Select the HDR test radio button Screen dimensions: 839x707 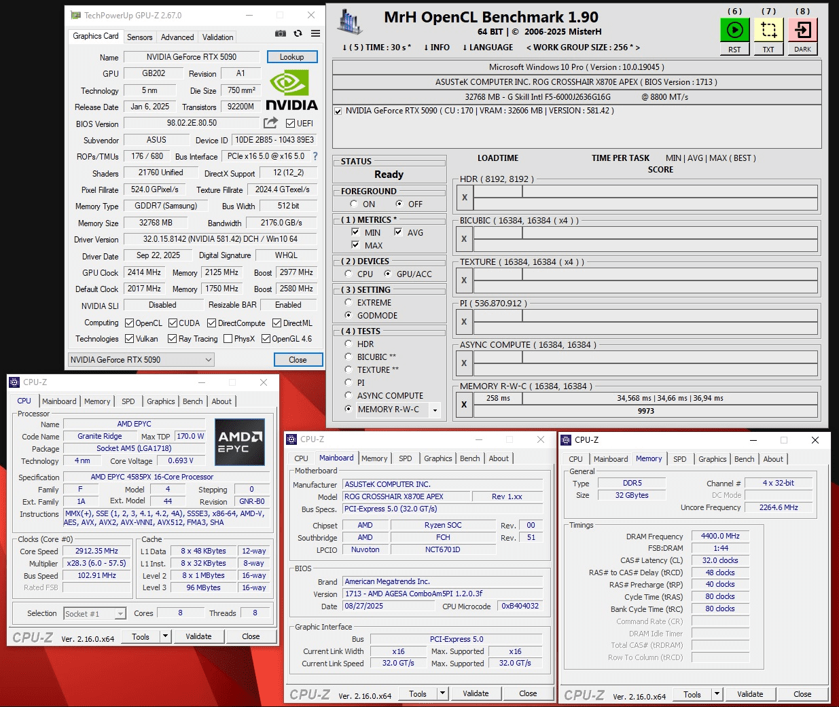pyautogui.click(x=349, y=344)
